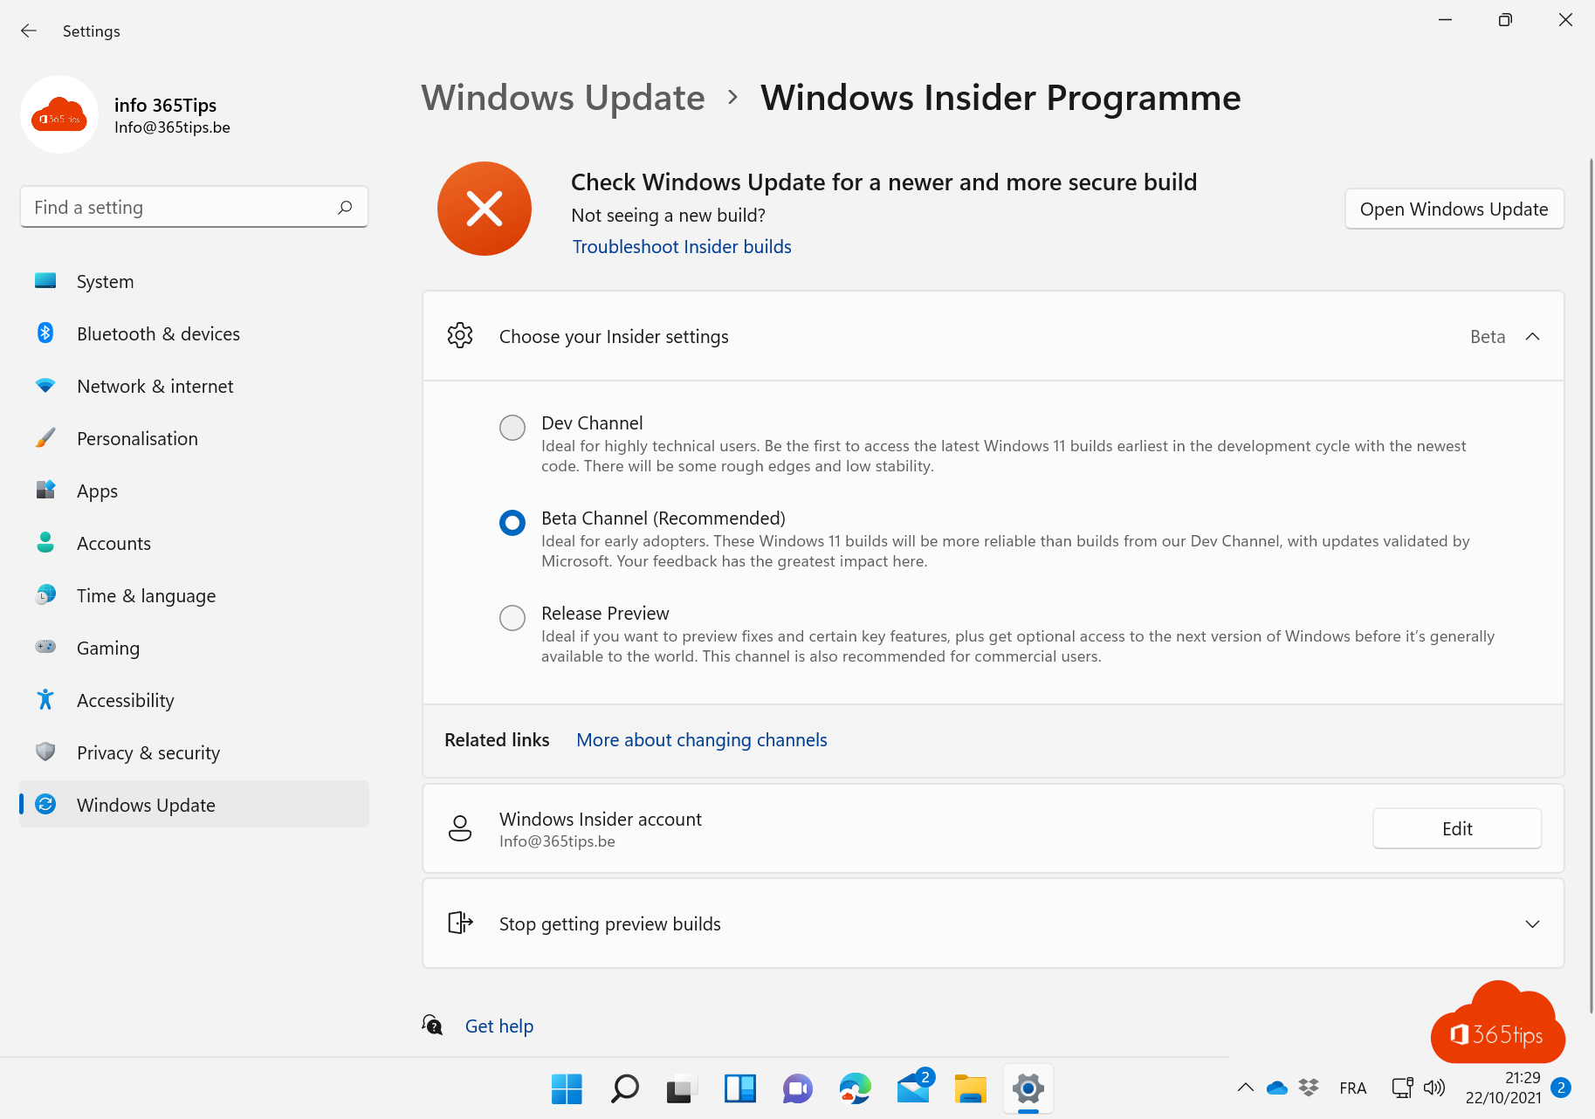
Task: Open the Windows Start menu
Action: coord(567,1088)
